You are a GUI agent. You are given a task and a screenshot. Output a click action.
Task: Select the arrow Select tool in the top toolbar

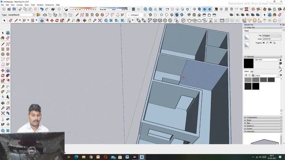4,20
